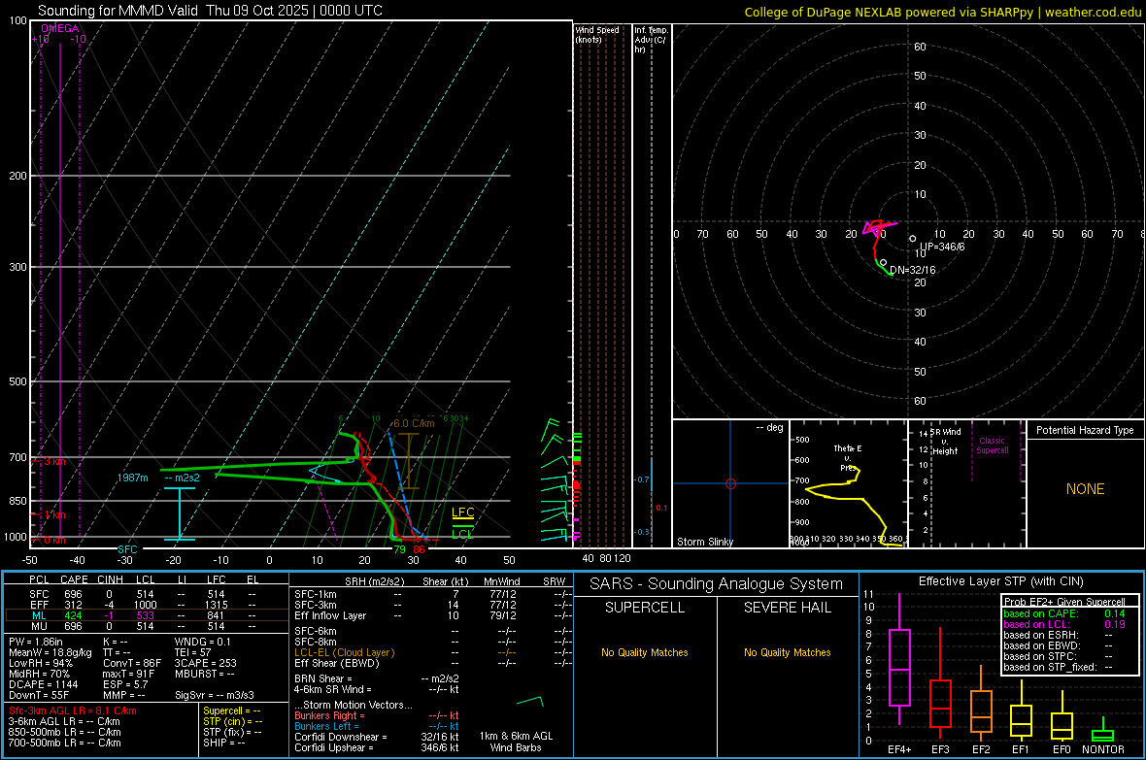This screenshot has width=1146, height=760.
Task: Select the EFF parcel row
Action: 145,605
